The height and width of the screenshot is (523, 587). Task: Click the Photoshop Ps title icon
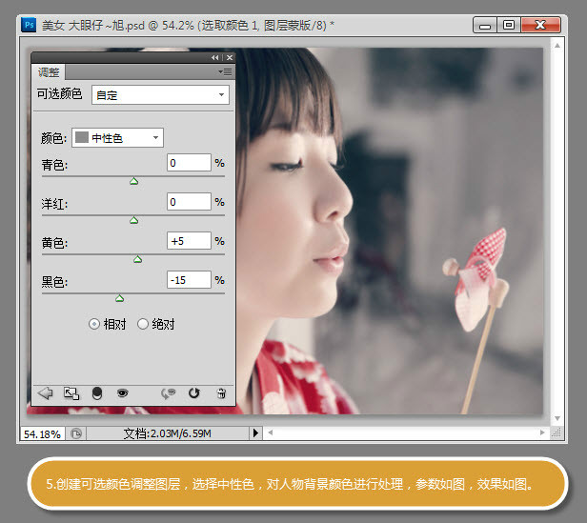[29, 25]
